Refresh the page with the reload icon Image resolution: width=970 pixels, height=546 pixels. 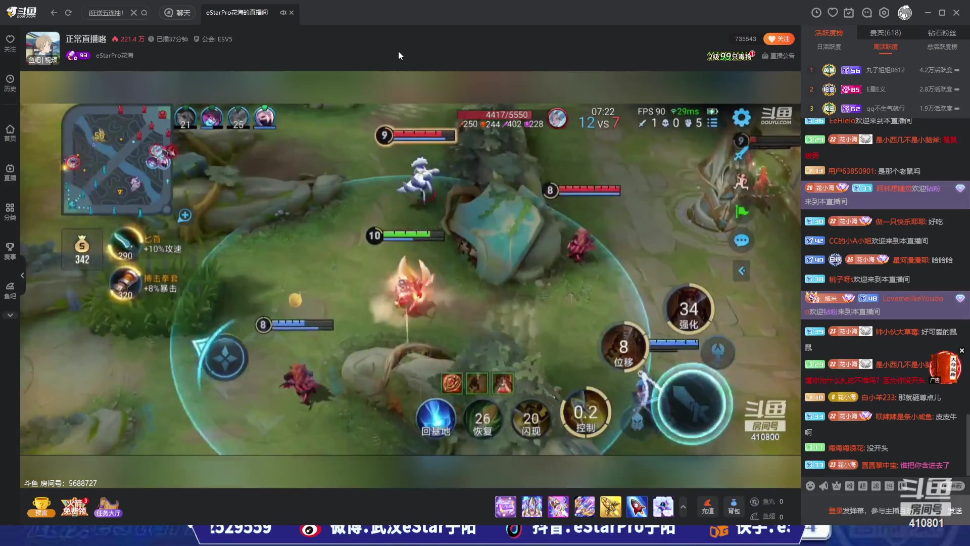[68, 13]
